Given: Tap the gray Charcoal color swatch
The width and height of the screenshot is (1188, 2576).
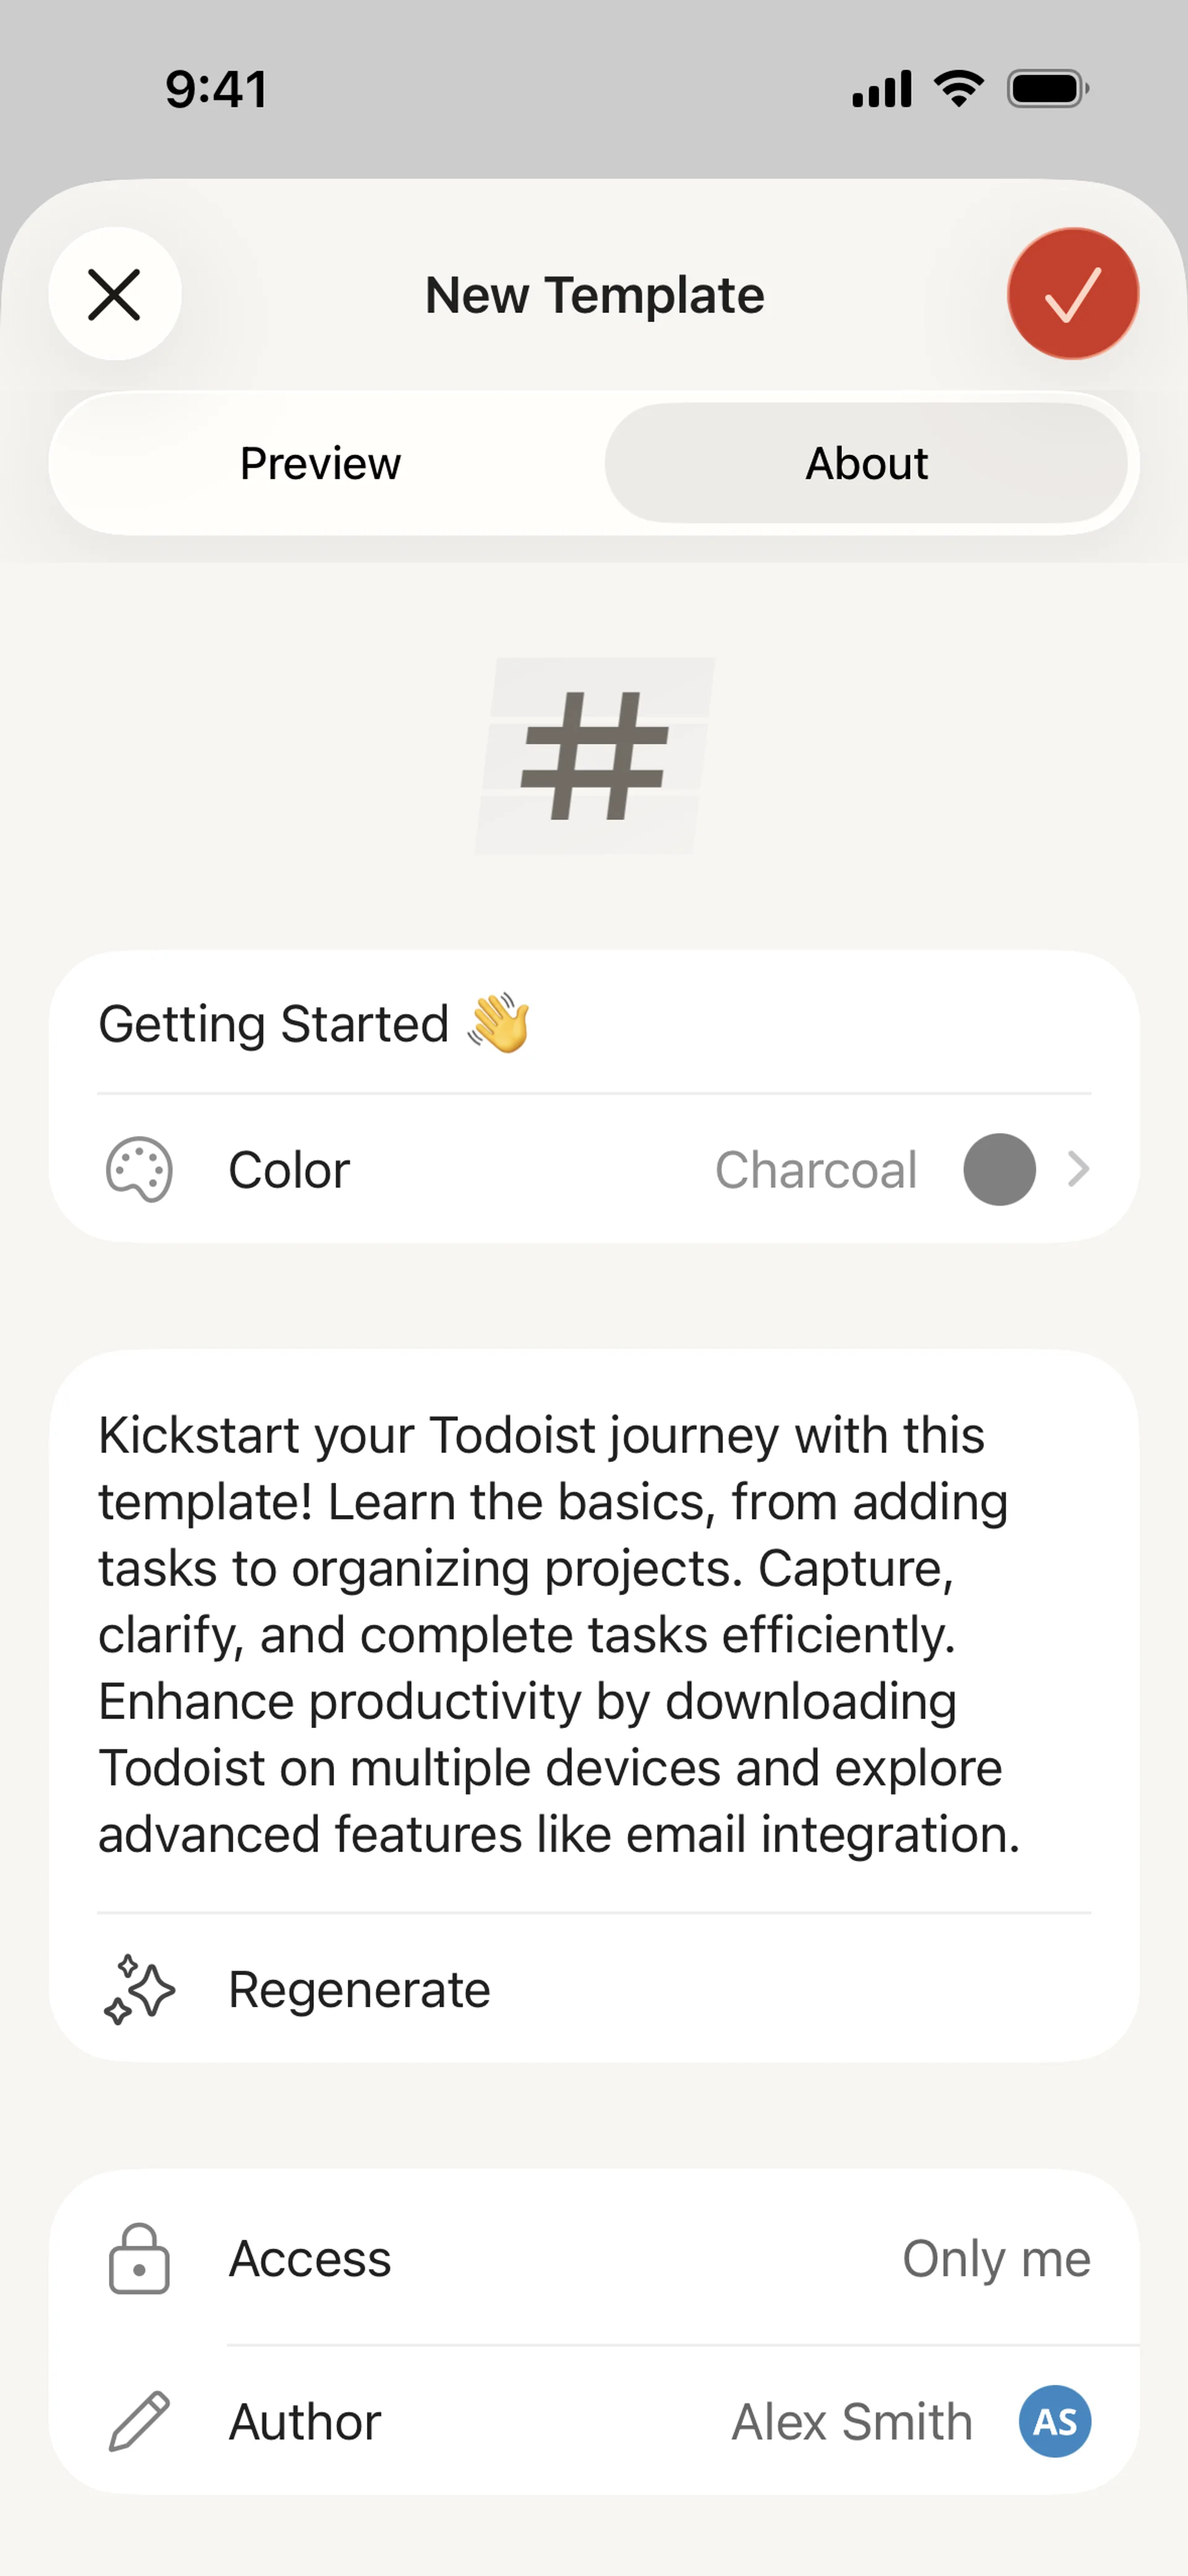Looking at the screenshot, I should 999,1169.
